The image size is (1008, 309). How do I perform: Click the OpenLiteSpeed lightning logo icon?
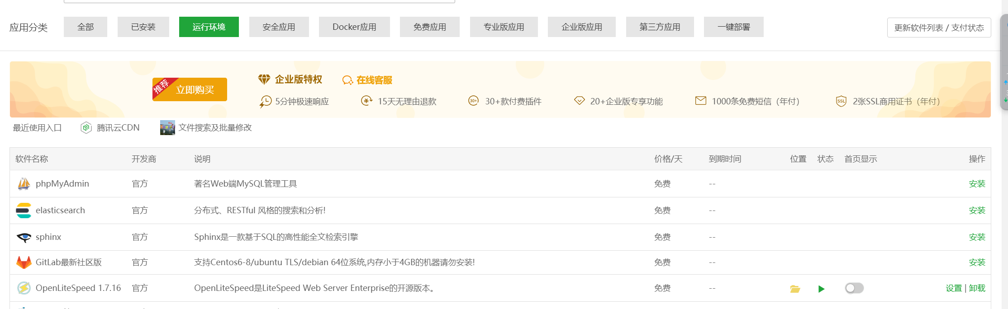click(24, 288)
